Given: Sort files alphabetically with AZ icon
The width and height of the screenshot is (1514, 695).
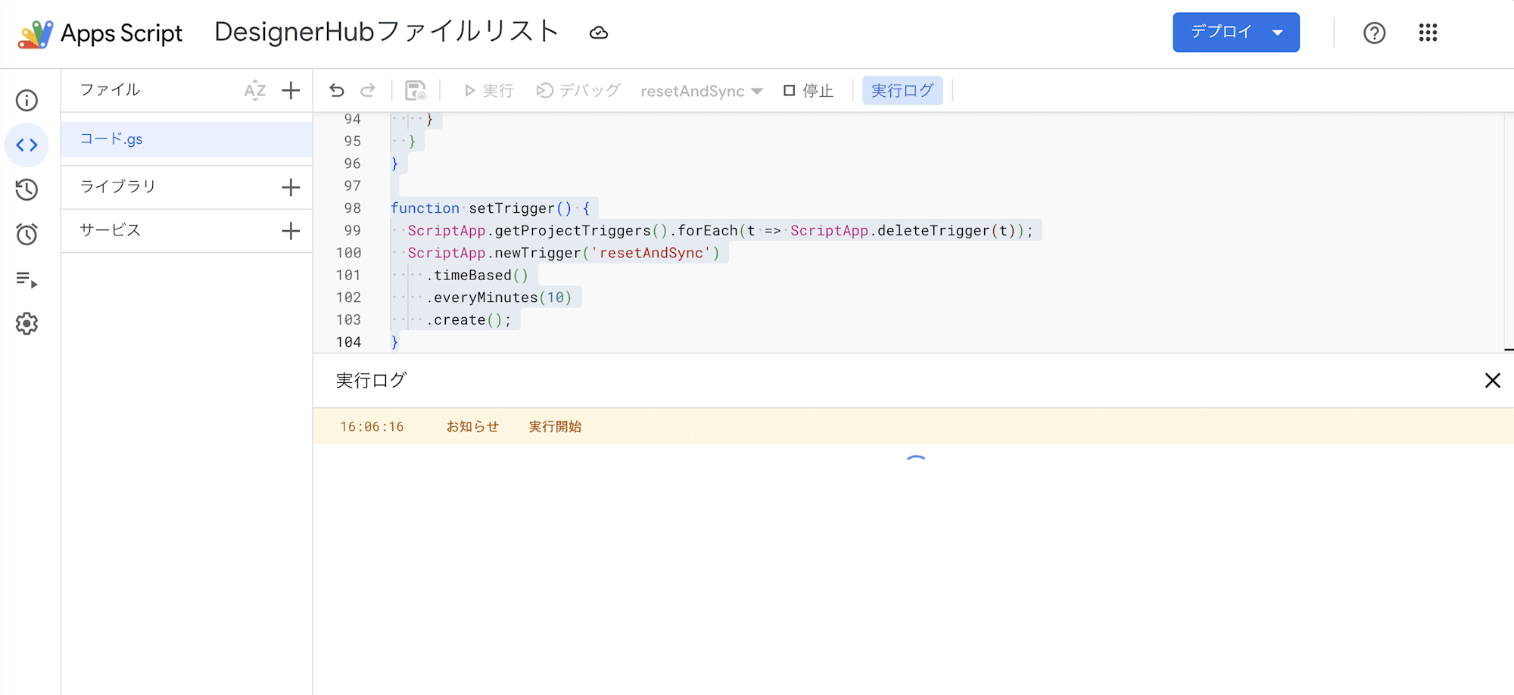Looking at the screenshot, I should (x=254, y=91).
